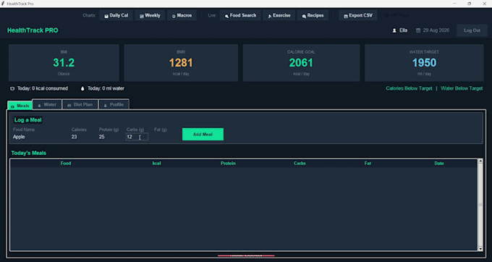
Task: Click the camera icon beside kcal consumed
Action: 12,88
